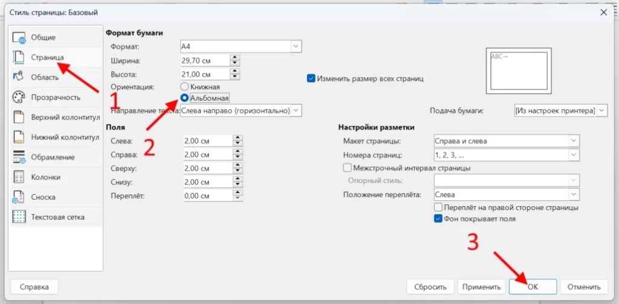
Task: Increase Сверху margin with up stepper
Action: [238, 165]
